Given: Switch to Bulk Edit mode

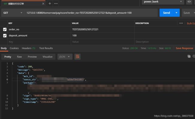Looking at the screenshot, I should click(191, 23).
